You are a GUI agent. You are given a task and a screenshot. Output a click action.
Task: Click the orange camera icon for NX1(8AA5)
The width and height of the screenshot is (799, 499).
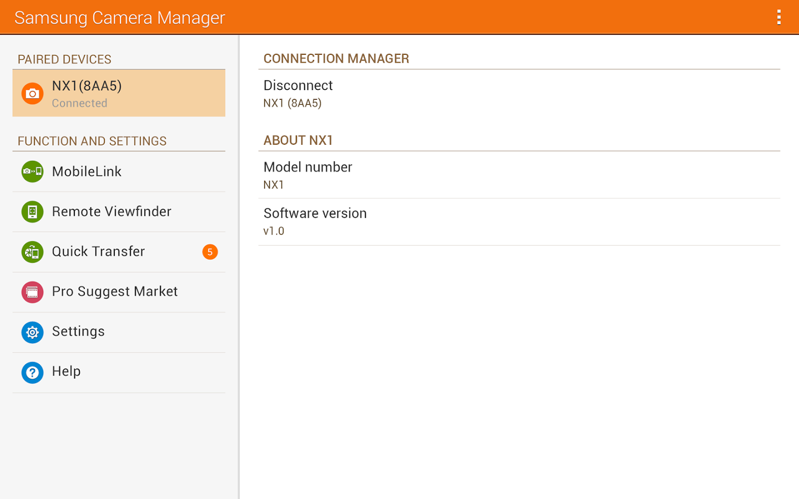pyautogui.click(x=32, y=94)
